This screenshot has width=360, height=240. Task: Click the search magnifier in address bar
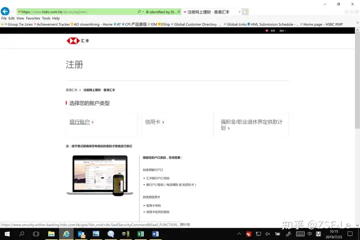[139, 11]
